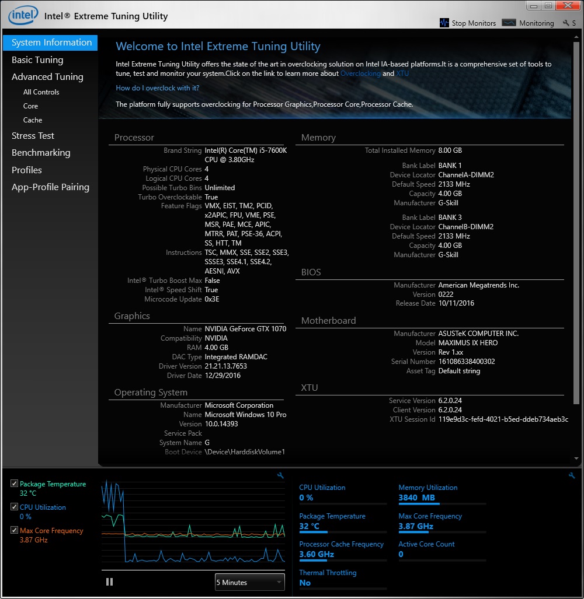The image size is (584, 599).
Task: Click Serial Number 161086338400302
Action: tap(467, 362)
